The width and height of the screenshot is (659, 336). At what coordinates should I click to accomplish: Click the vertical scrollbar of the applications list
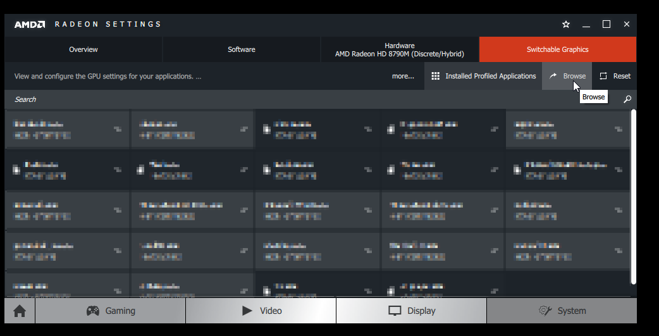[x=633, y=196]
